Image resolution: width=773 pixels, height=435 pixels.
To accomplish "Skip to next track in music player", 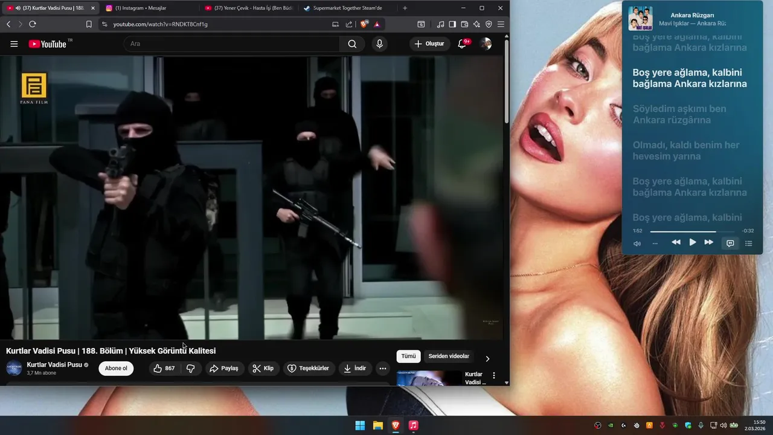I will (709, 242).
